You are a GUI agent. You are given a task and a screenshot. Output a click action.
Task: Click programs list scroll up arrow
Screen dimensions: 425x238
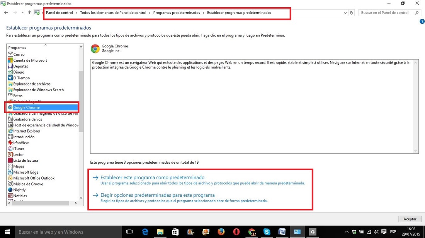coord(81,47)
